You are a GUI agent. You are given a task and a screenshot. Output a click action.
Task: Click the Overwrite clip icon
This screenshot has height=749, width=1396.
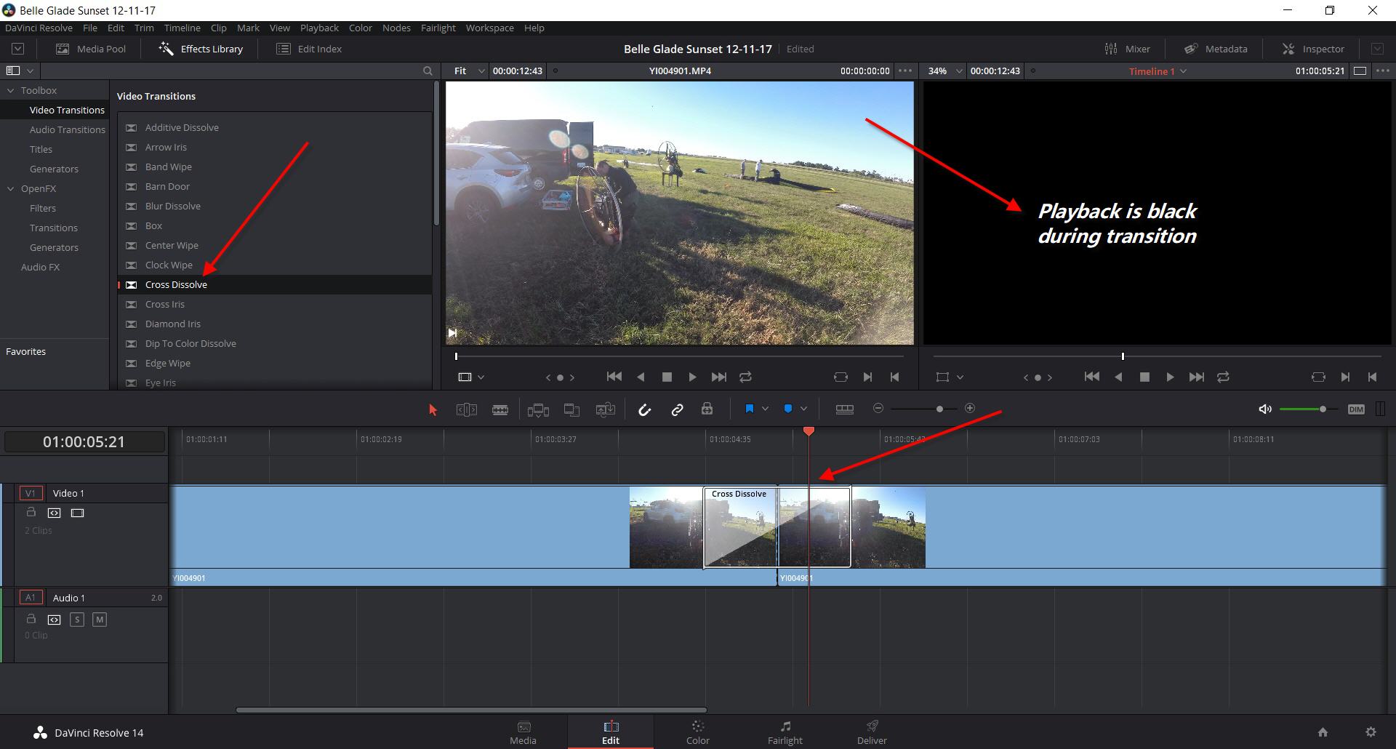(x=571, y=409)
